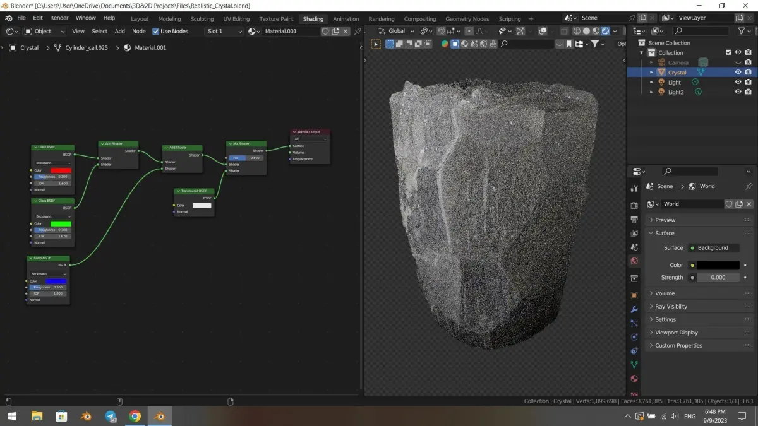
Task: Click the Background surface shader button
Action: coord(713,248)
